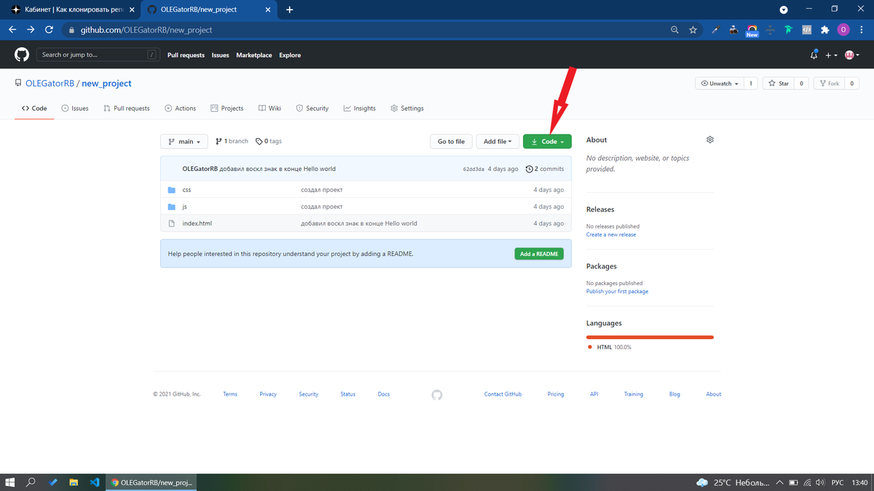This screenshot has height=491, width=874.
Task: Click the Add a README button
Action: click(x=539, y=254)
